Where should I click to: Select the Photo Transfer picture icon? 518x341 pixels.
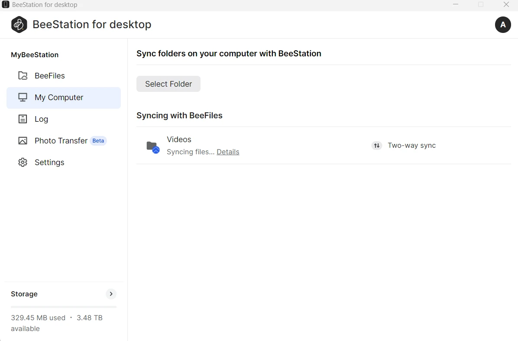click(x=23, y=141)
